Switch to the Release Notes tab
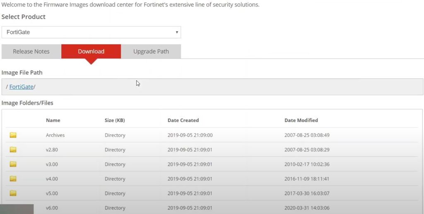Image resolution: width=424 pixels, height=214 pixels. coord(31,52)
